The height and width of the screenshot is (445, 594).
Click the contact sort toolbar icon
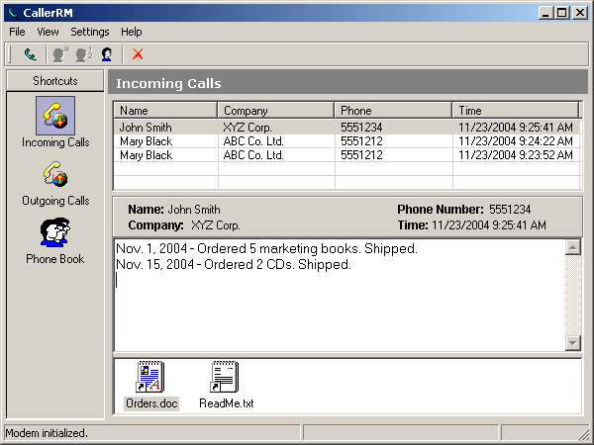pyautogui.click(x=84, y=54)
